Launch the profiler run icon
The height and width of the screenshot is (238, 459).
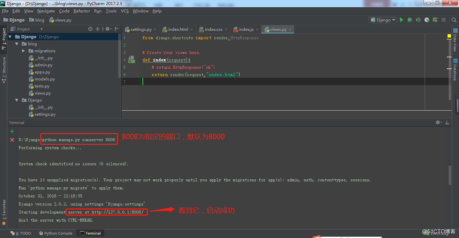point(427,20)
